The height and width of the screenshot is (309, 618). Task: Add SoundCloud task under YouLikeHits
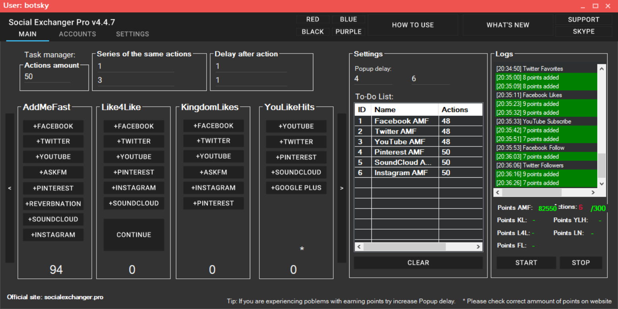[x=296, y=172]
